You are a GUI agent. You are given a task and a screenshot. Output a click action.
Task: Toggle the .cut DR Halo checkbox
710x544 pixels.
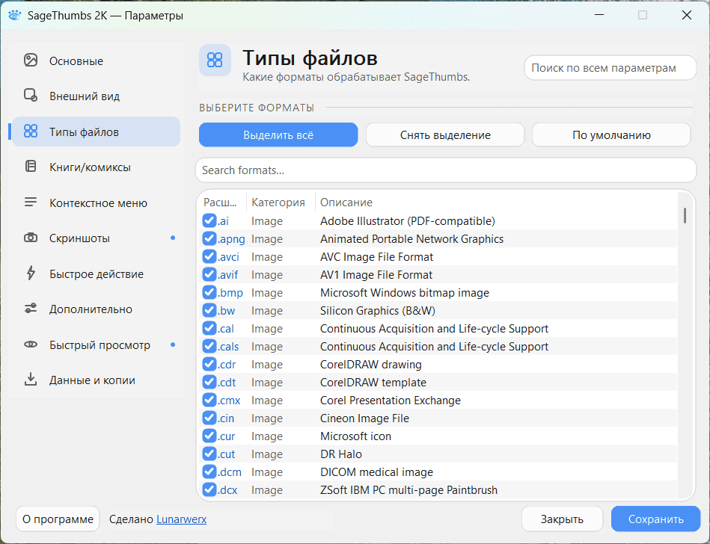pos(209,454)
